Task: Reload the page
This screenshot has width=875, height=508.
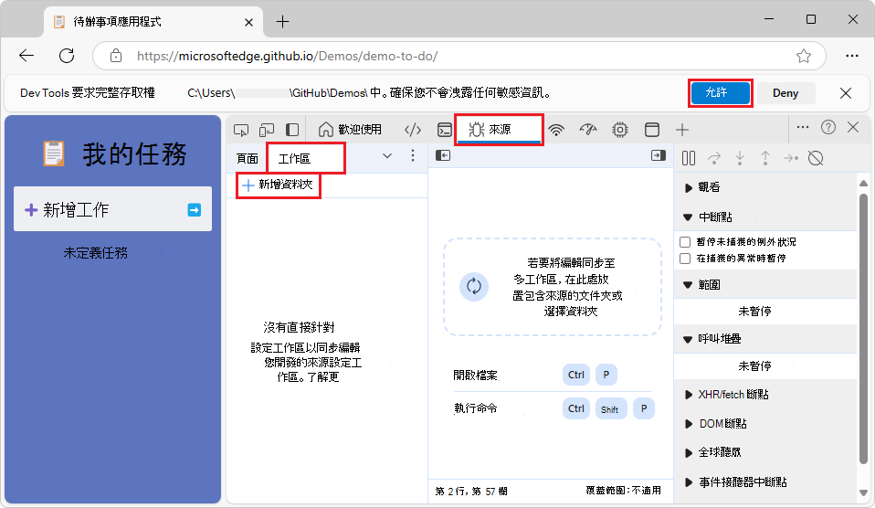Action: (x=67, y=56)
